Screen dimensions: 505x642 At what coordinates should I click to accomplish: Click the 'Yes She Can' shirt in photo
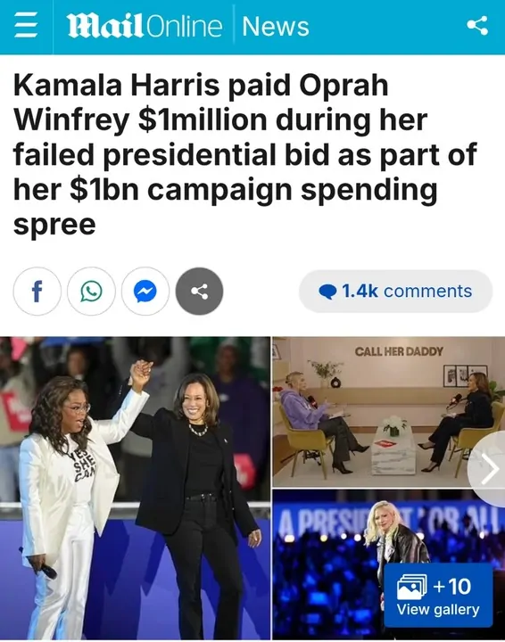83,463
